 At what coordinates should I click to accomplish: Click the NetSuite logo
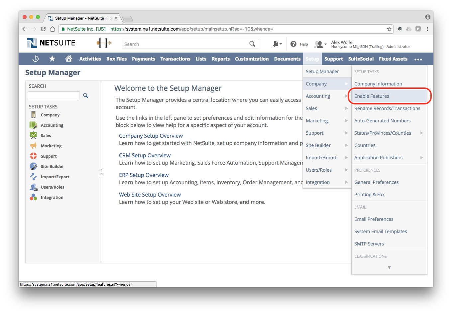point(51,43)
